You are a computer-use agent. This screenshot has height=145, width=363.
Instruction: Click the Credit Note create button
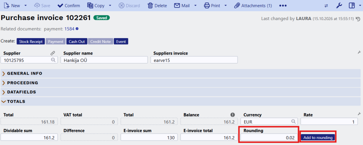[x=100, y=41]
